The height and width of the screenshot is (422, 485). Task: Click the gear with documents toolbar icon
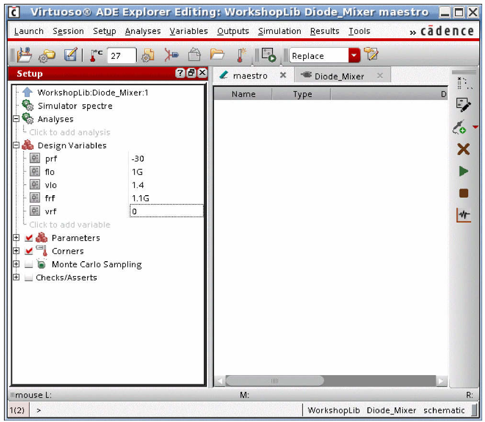pos(148,56)
